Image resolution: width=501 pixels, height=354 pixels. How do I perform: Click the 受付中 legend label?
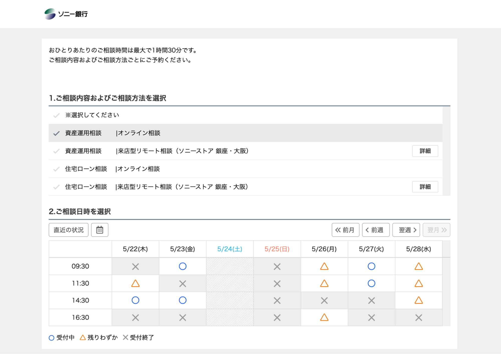click(65, 338)
